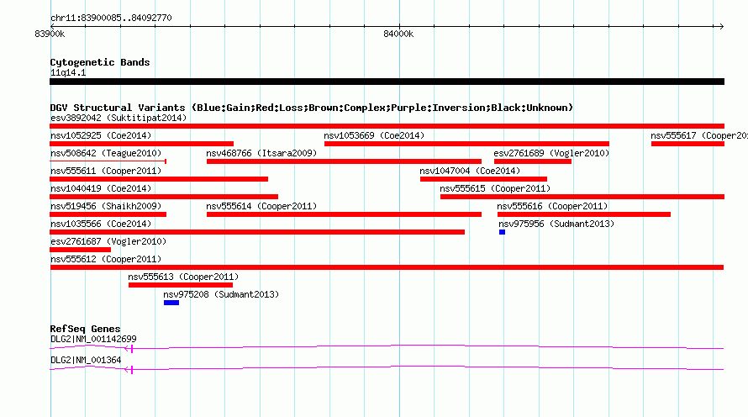Select the nsv1047004 (Coe2014) variant label
This screenshot has height=417, width=748.
pos(470,171)
